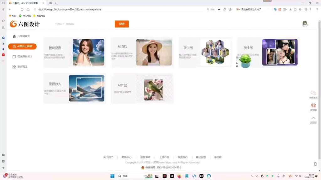The height and width of the screenshot is (180, 321).
Task: Collapse the browser left sidebar chevron
Action: tap(3, 9)
